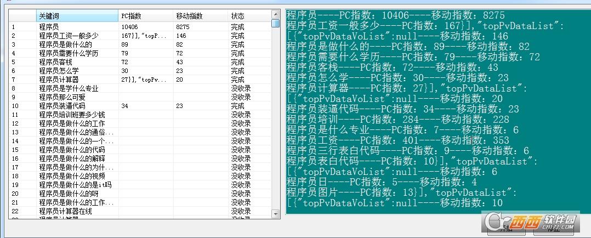
Task: Select the row 程序员是做什么的代码
Action: point(140,150)
